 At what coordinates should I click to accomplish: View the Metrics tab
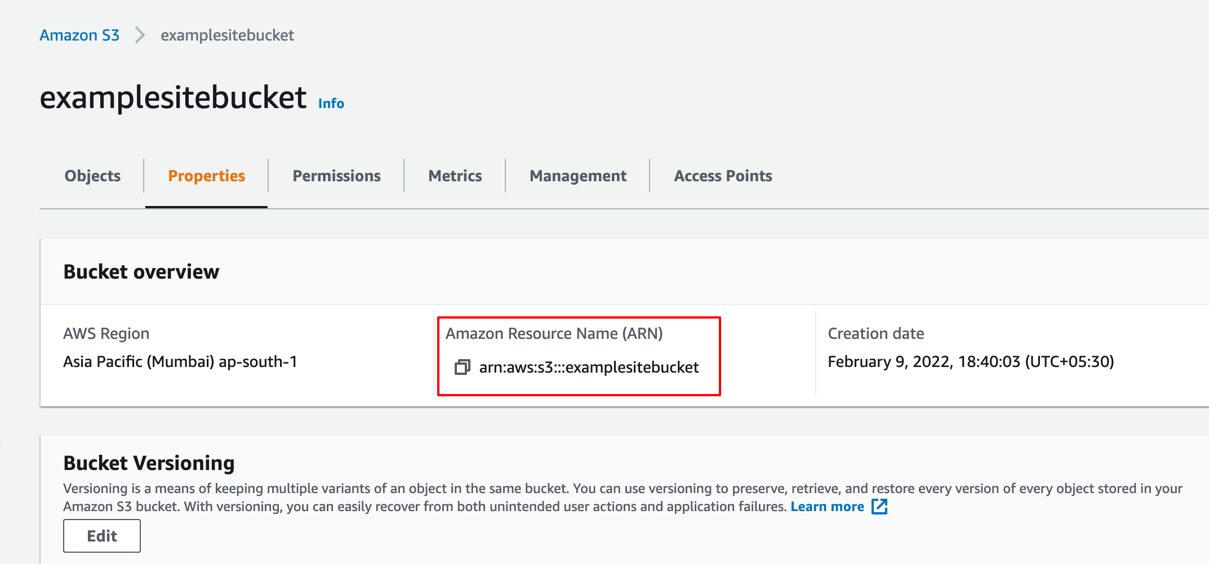[455, 176]
